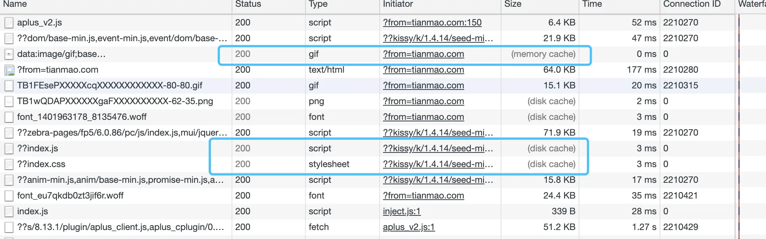Click the png type cell
766x239 pixels.
tap(316, 101)
